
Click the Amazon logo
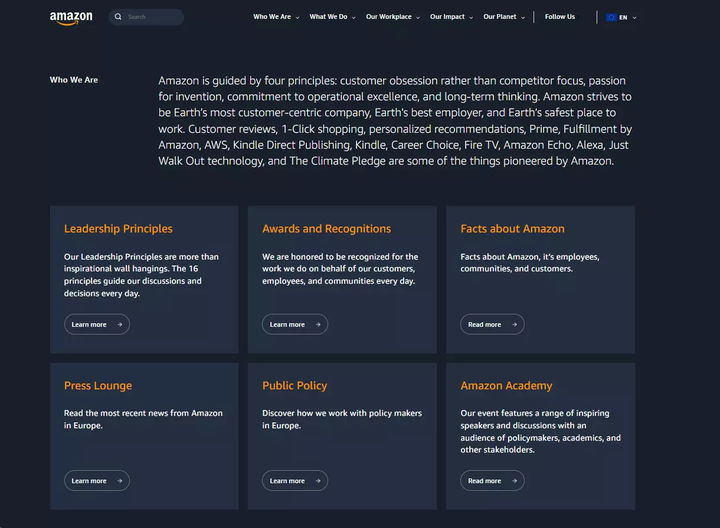click(x=71, y=17)
